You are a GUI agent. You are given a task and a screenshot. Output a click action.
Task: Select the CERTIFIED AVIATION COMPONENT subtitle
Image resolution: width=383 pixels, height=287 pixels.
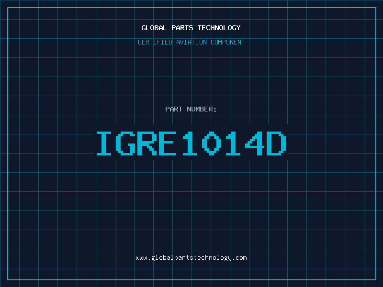click(191, 42)
